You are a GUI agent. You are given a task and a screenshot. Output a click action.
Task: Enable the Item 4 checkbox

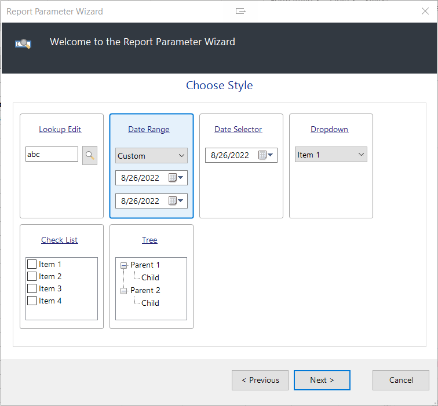[x=32, y=301]
